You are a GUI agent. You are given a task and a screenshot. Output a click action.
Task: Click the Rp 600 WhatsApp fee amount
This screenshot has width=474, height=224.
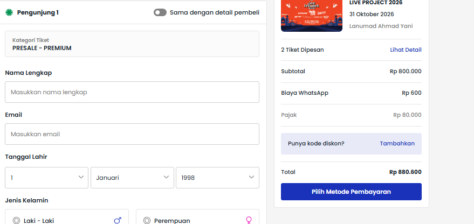click(x=412, y=93)
